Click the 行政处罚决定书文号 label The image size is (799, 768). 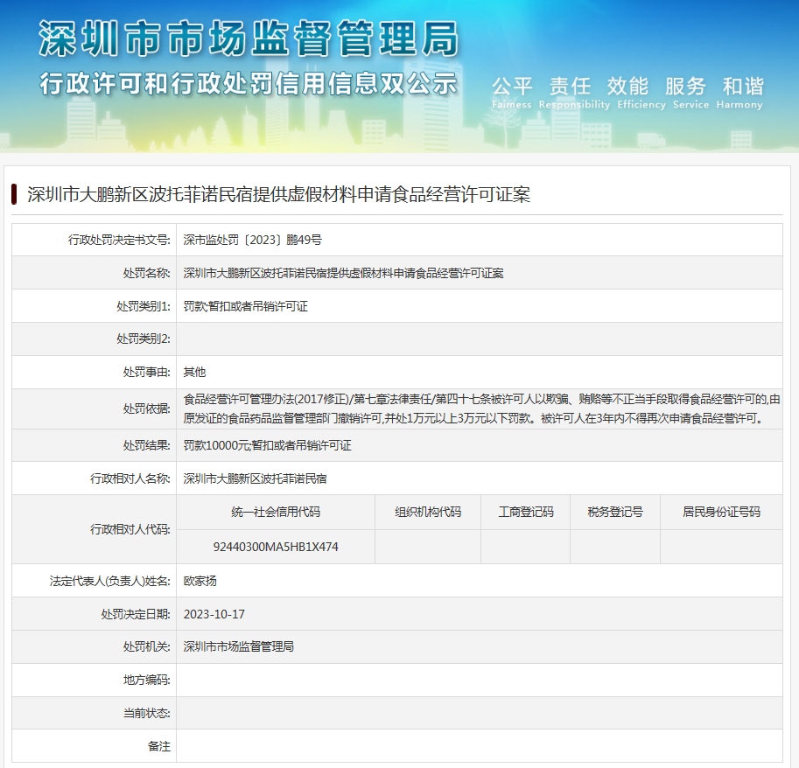tap(119, 240)
